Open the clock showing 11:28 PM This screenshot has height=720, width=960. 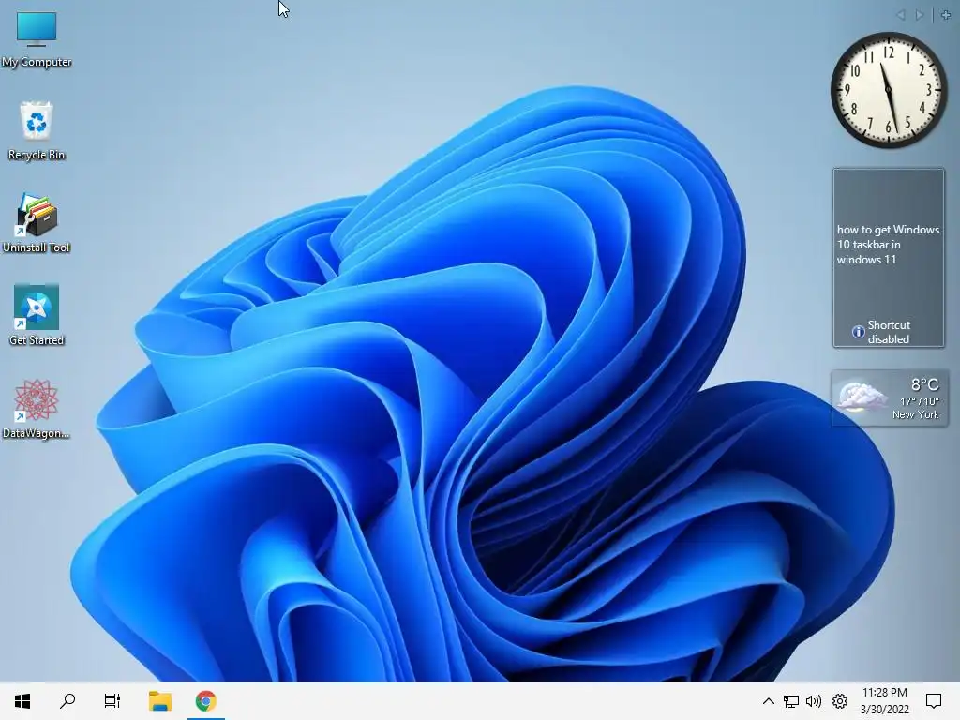[885, 701]
